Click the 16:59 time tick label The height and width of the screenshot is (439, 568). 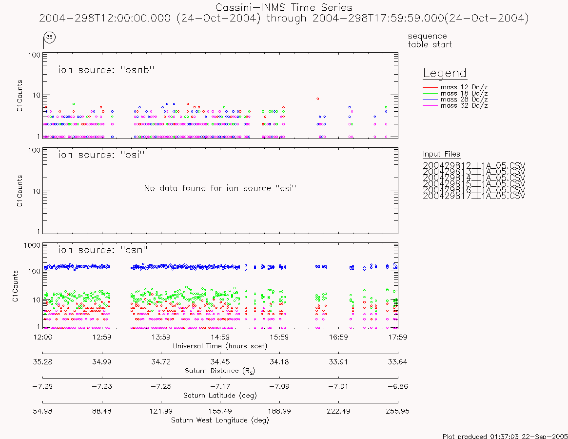point(338,337)
